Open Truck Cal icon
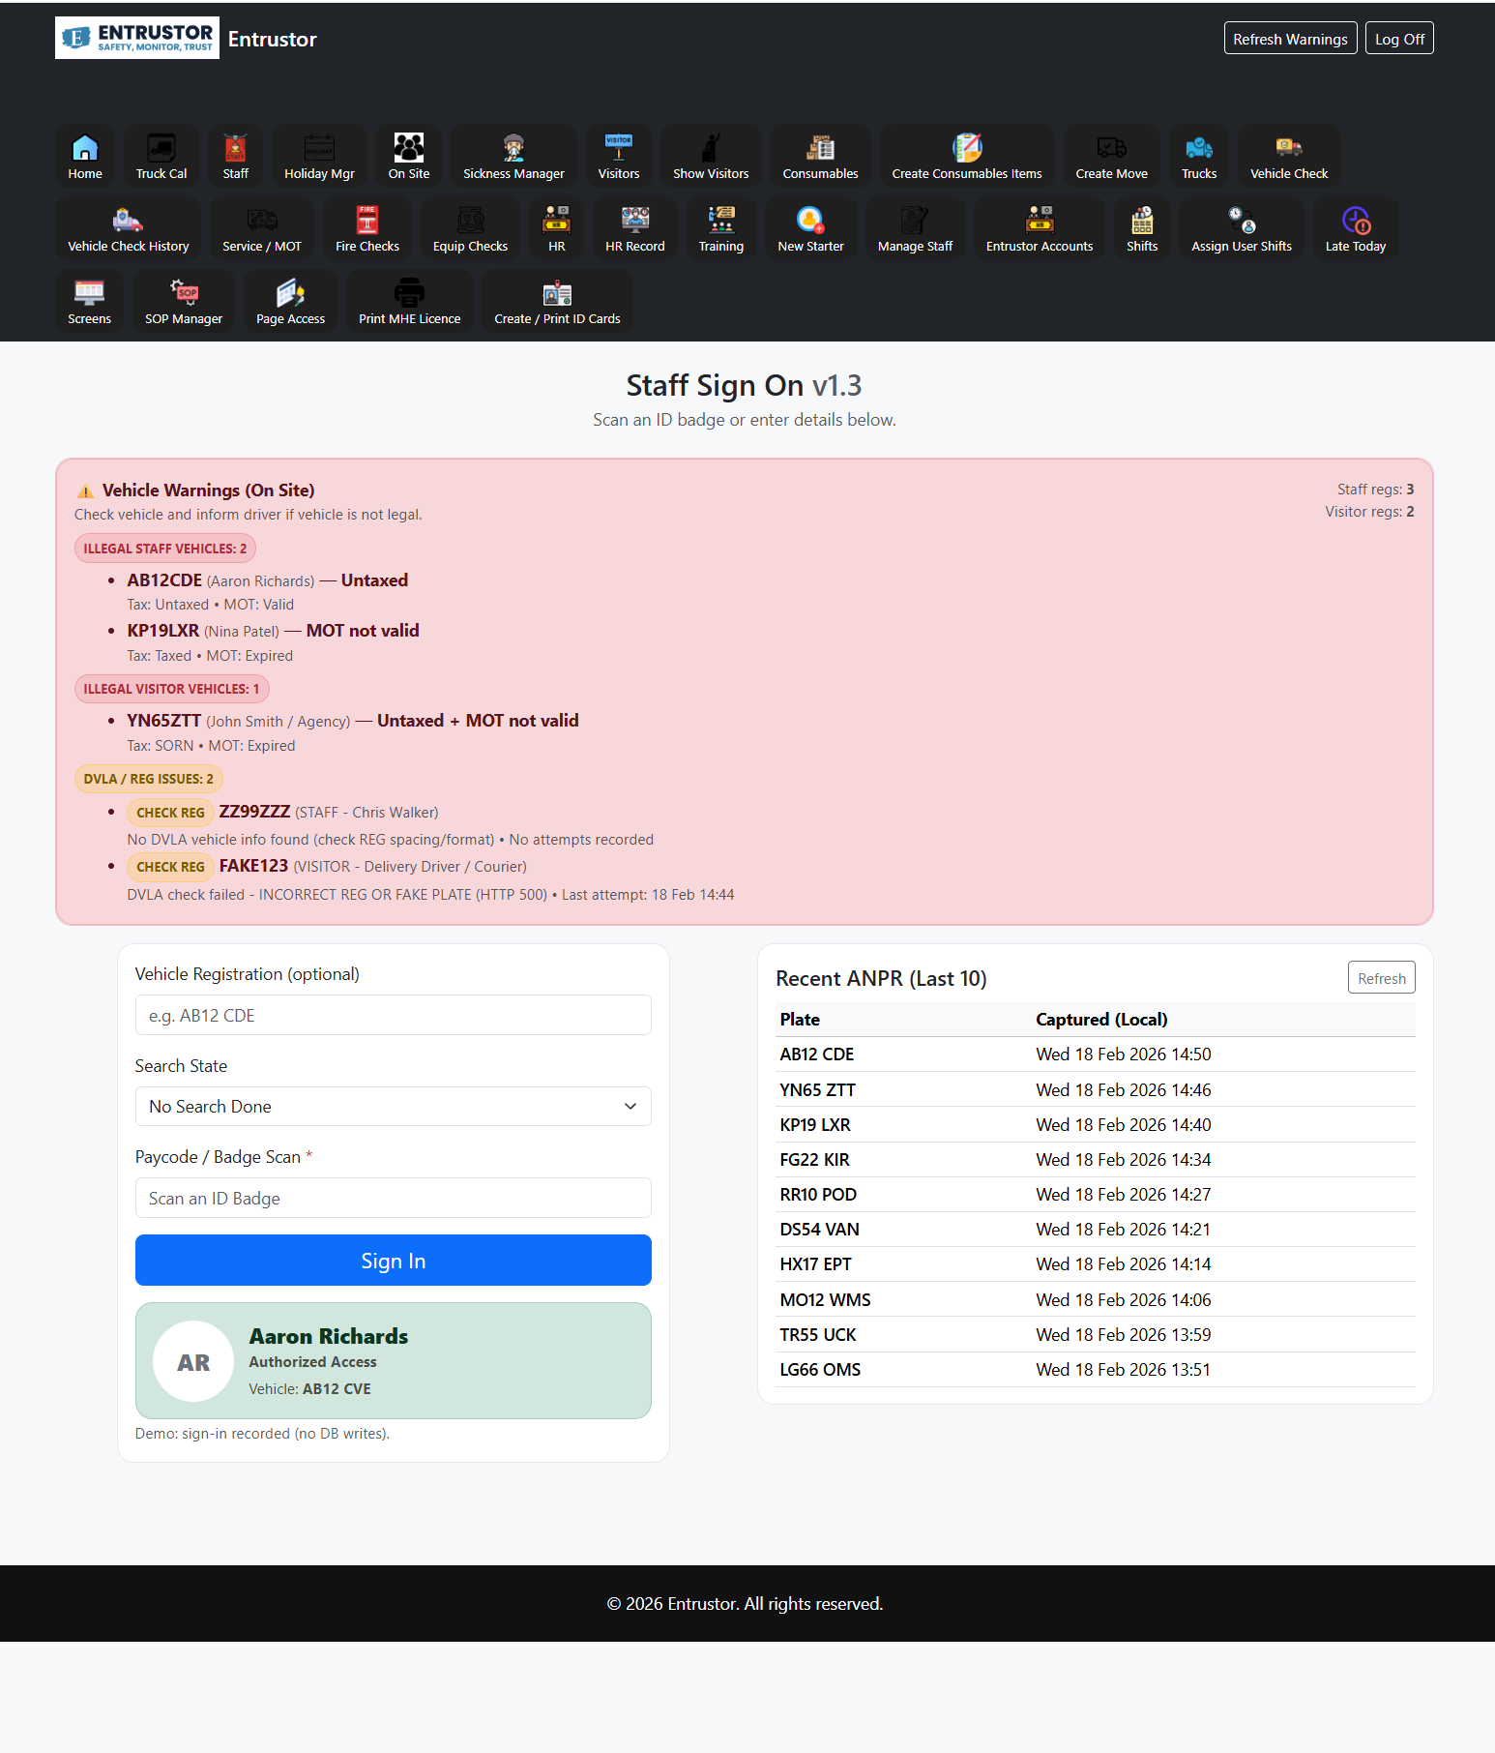The width and height of the screenshot is (1495, 1753). (x=161, y=156)
